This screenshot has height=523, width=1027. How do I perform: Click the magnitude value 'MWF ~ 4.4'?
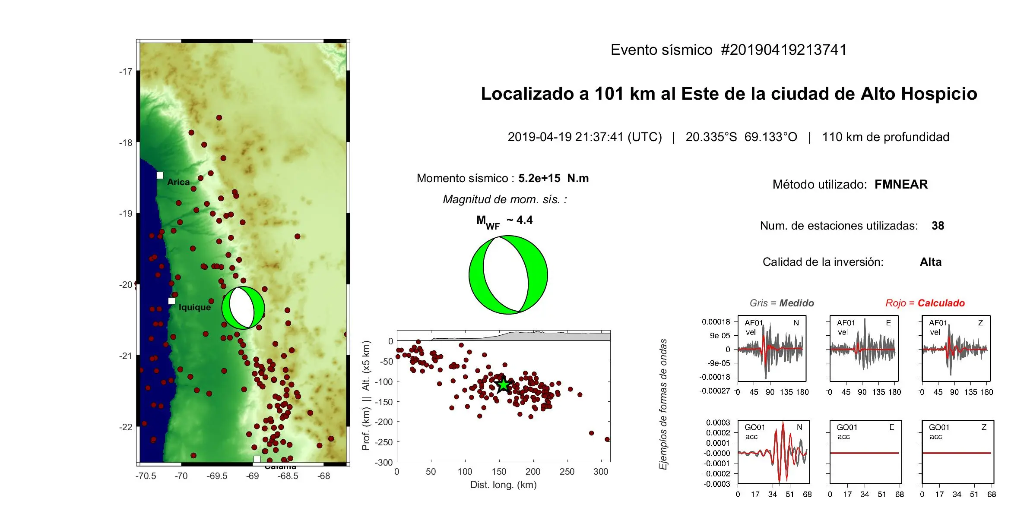(504, 222)
